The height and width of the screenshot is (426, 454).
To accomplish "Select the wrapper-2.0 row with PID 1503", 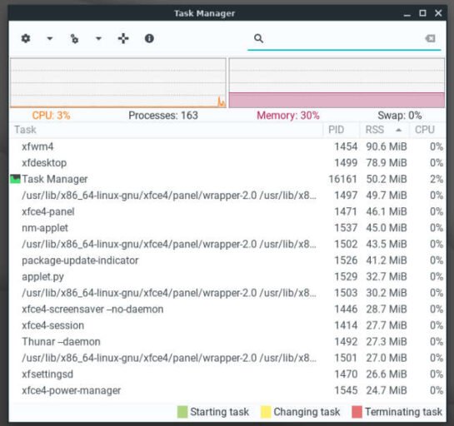I will (227, 293).
